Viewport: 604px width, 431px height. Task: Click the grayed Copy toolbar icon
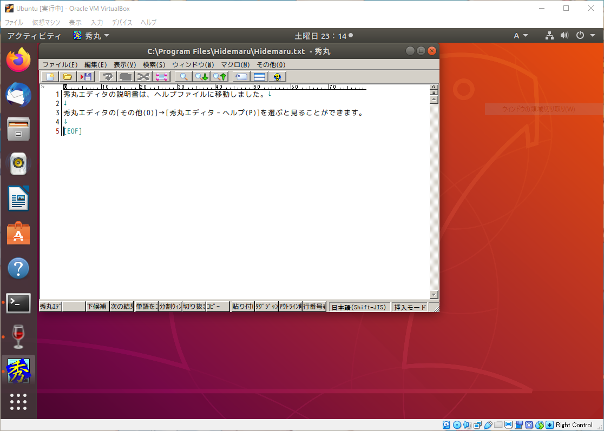pos(126,77)
